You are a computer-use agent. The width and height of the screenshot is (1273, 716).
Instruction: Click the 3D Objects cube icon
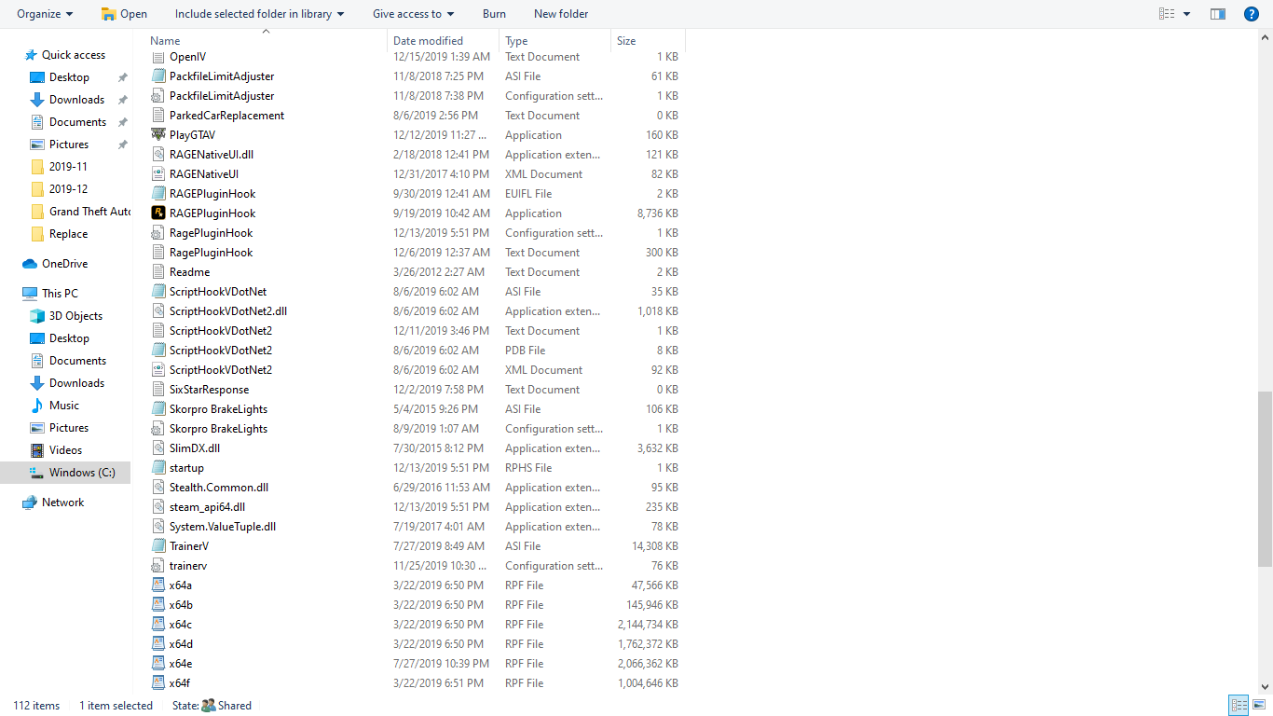(x=37, y=316)
